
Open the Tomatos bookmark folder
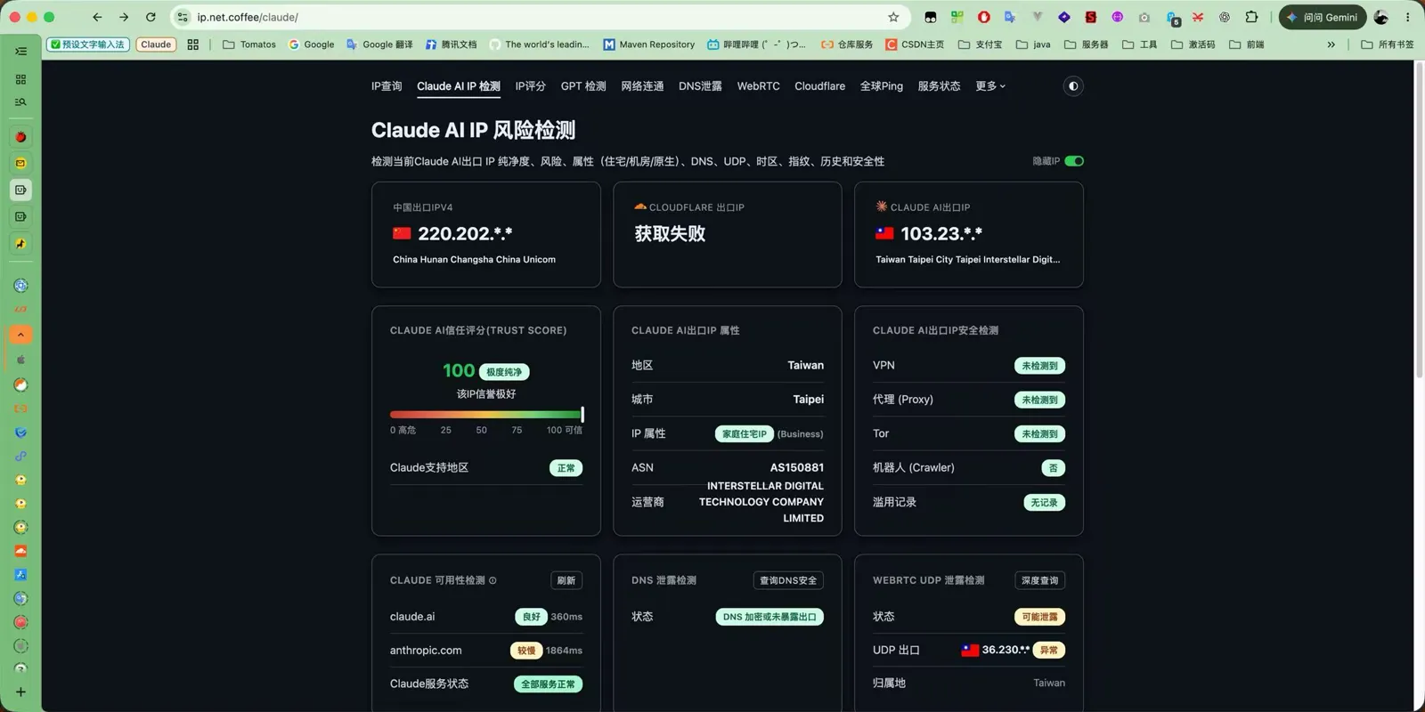pyautogui.click(x=249, y=44)
